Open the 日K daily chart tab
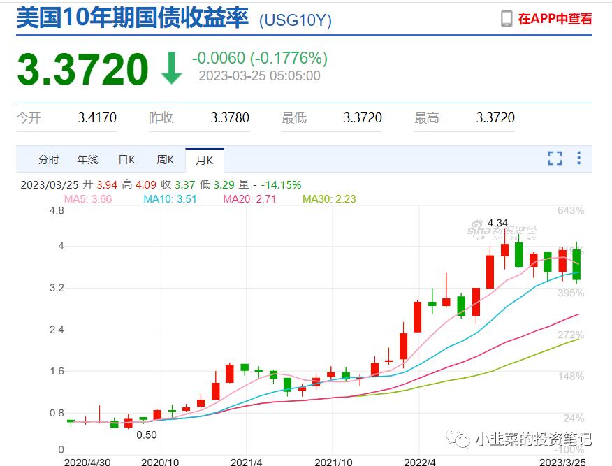 coord(126,159)
